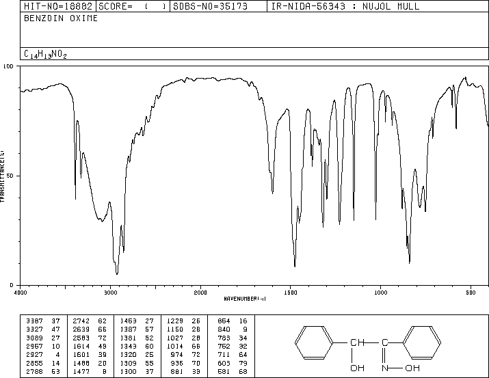Select the 2639 peak value
The image size is (489, 378).
pos(81,329)
